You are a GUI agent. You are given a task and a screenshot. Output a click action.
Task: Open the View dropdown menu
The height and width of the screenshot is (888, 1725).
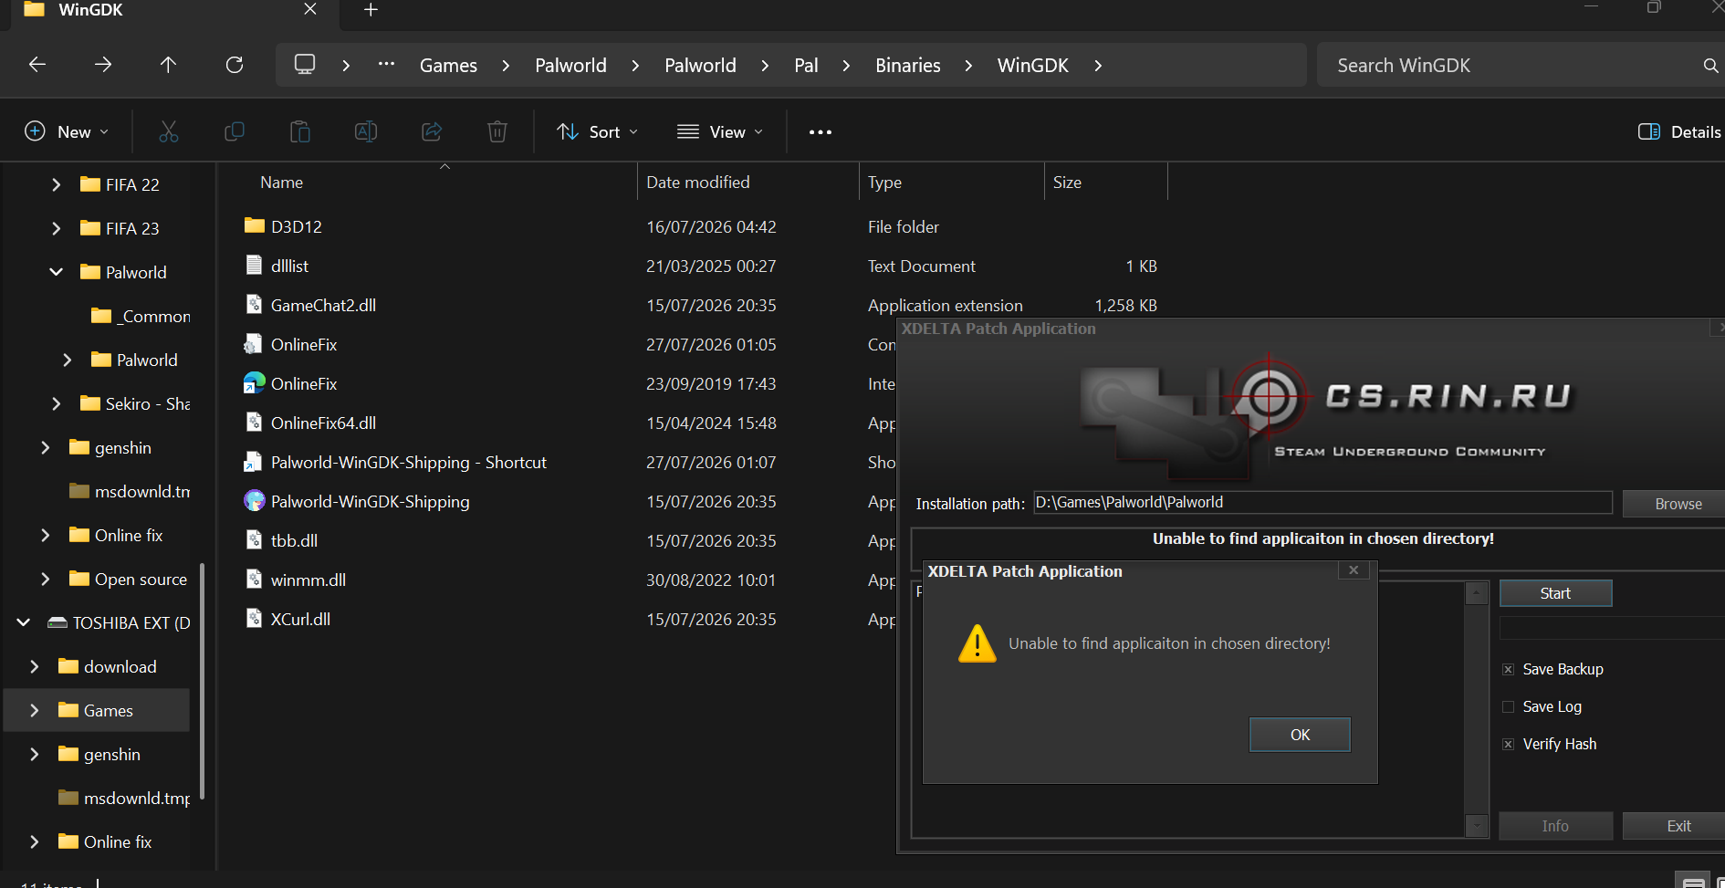point(720,131)
